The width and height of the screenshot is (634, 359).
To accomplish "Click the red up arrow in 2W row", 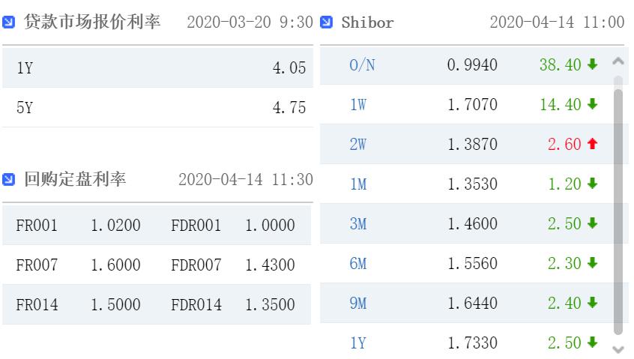I will 593,143.
